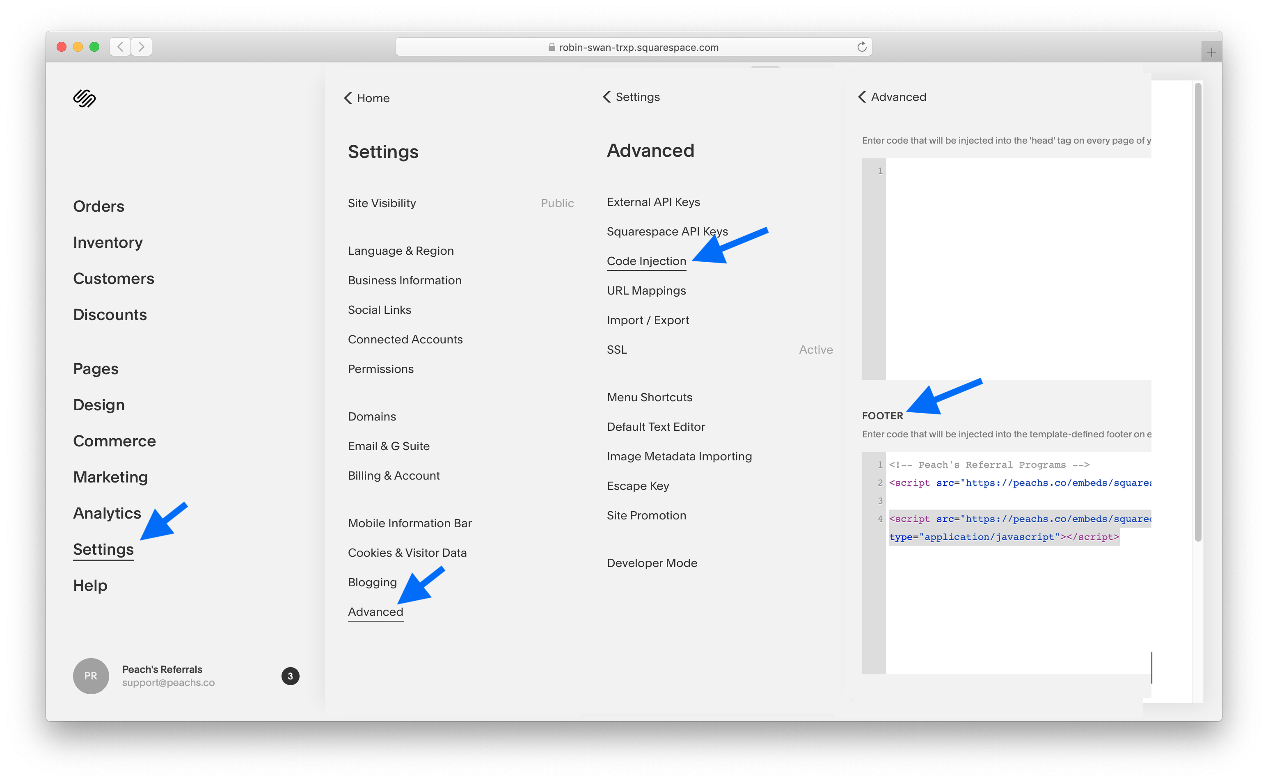Click the right-side vertical scrollbar
1268x782 pixels.
click(x=1198, y=310)
